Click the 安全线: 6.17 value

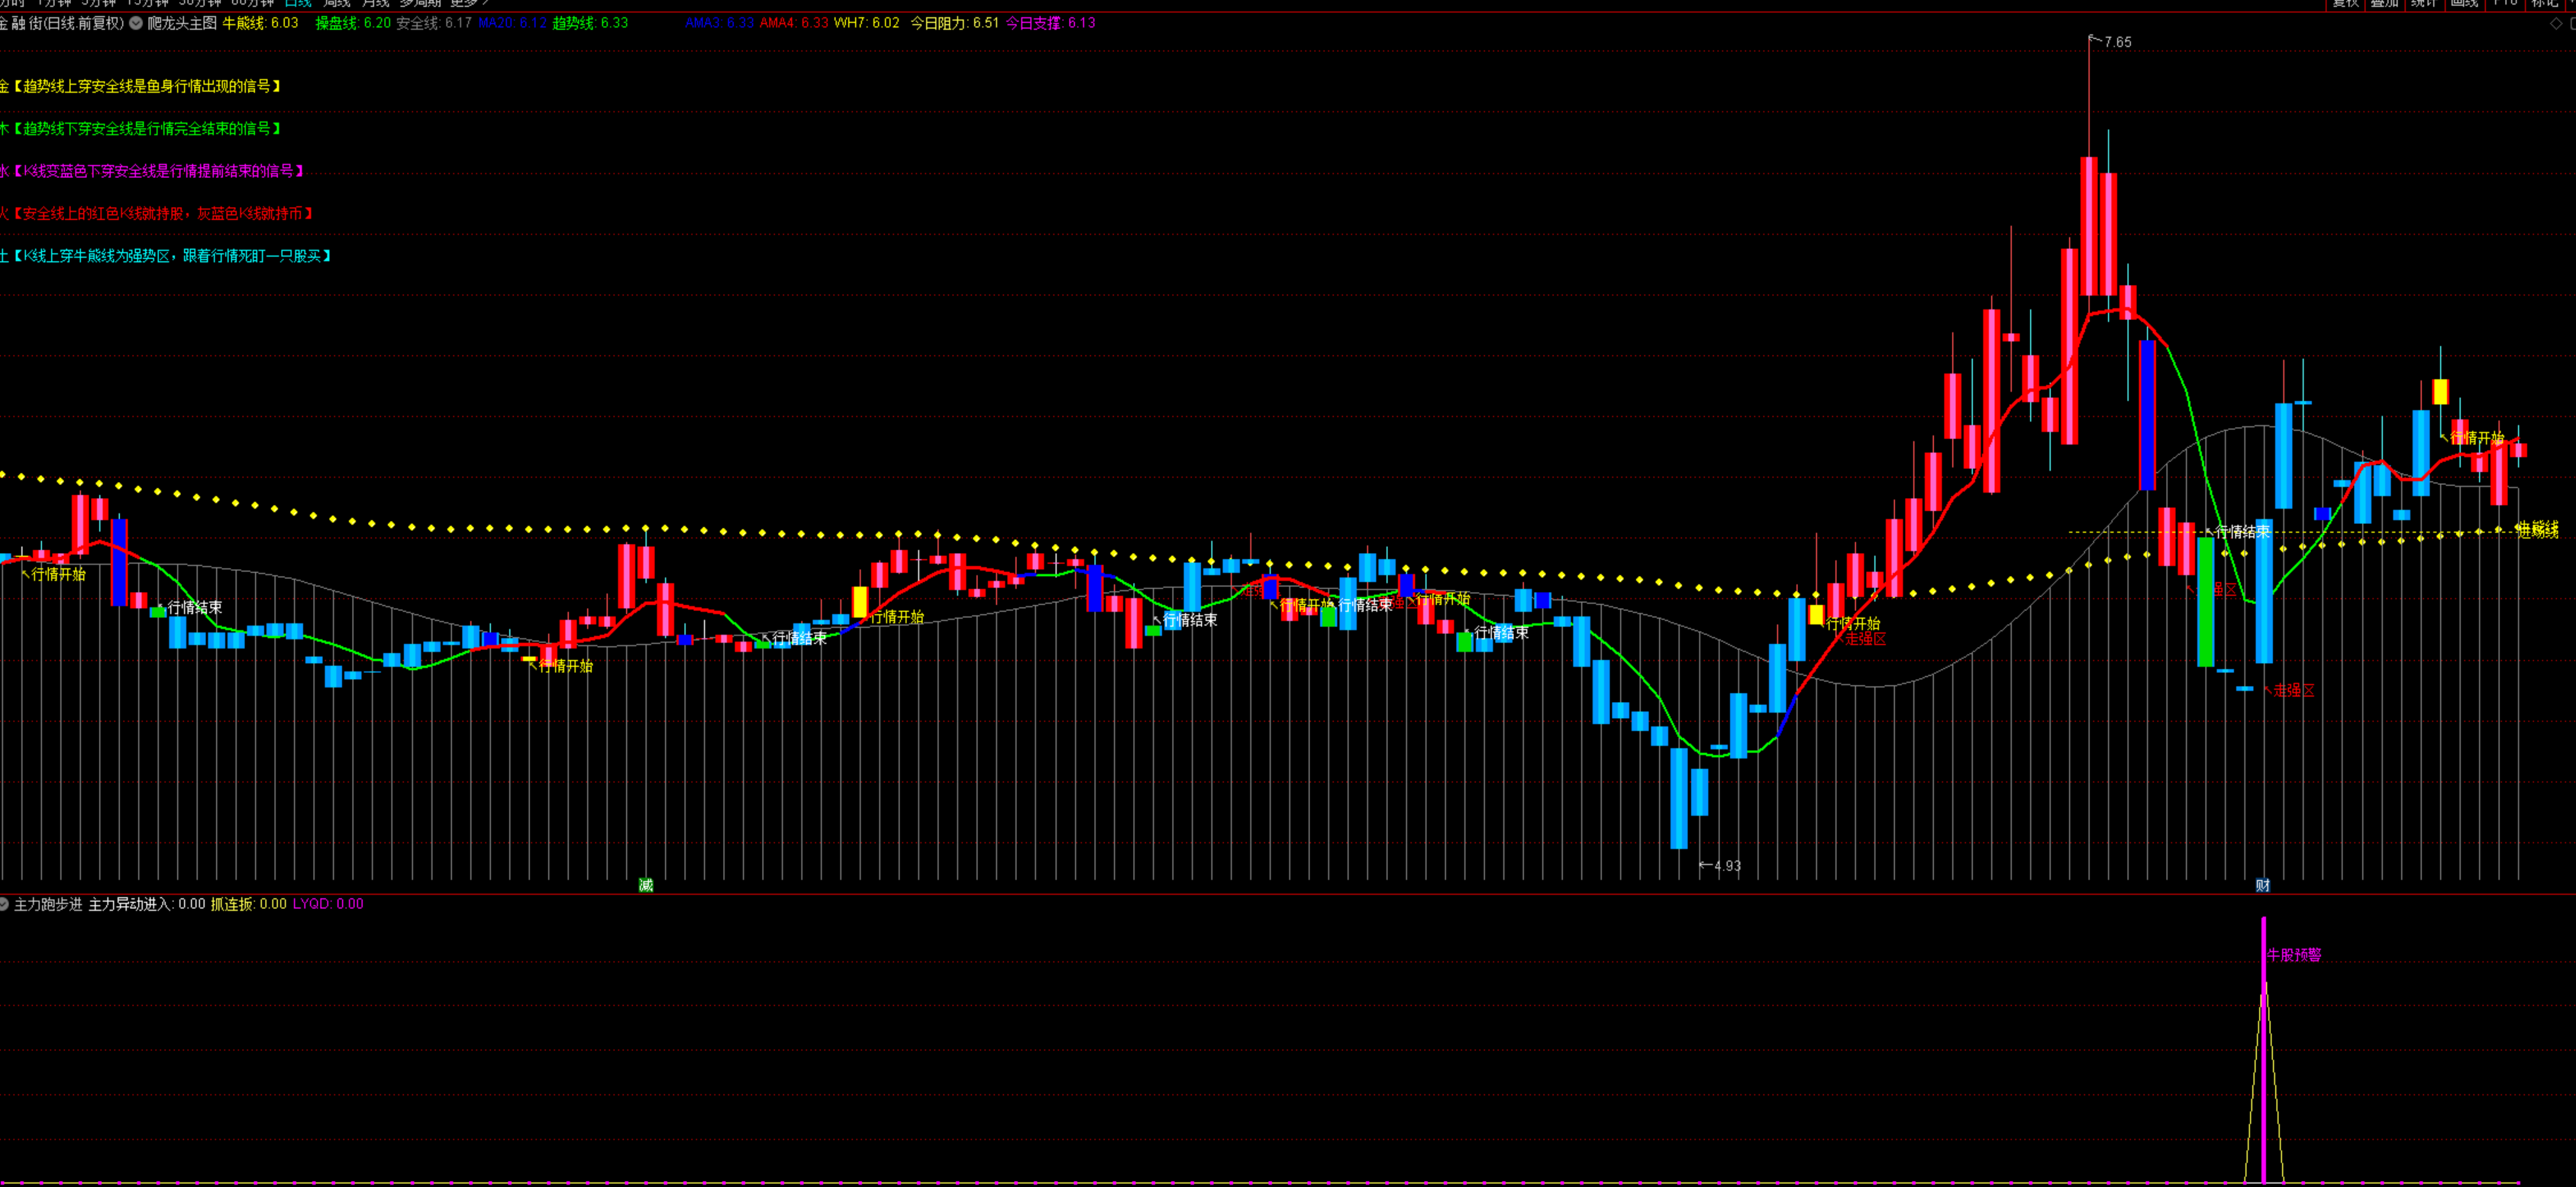coord(434,23)
